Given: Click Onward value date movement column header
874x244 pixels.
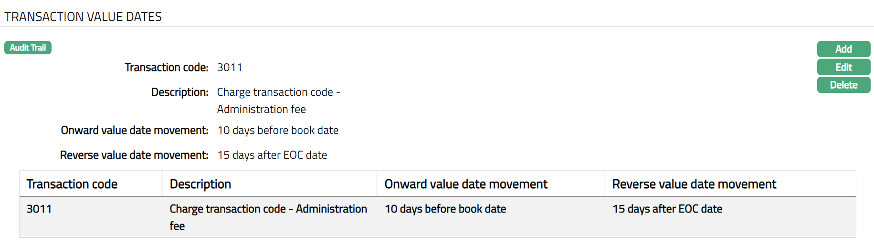Looking at the screenshot, I should (x=466, y=184).
